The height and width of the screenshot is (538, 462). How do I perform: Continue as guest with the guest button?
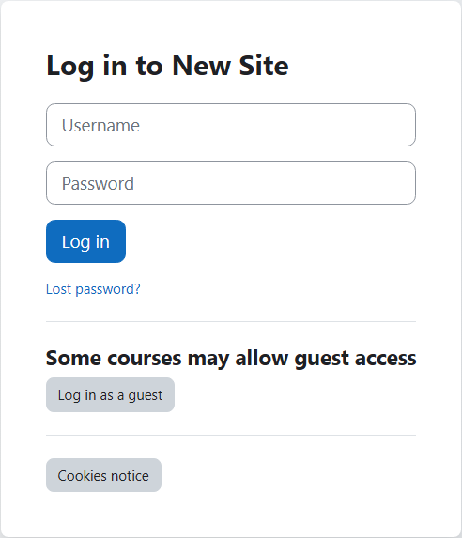[x=110, y=395]
